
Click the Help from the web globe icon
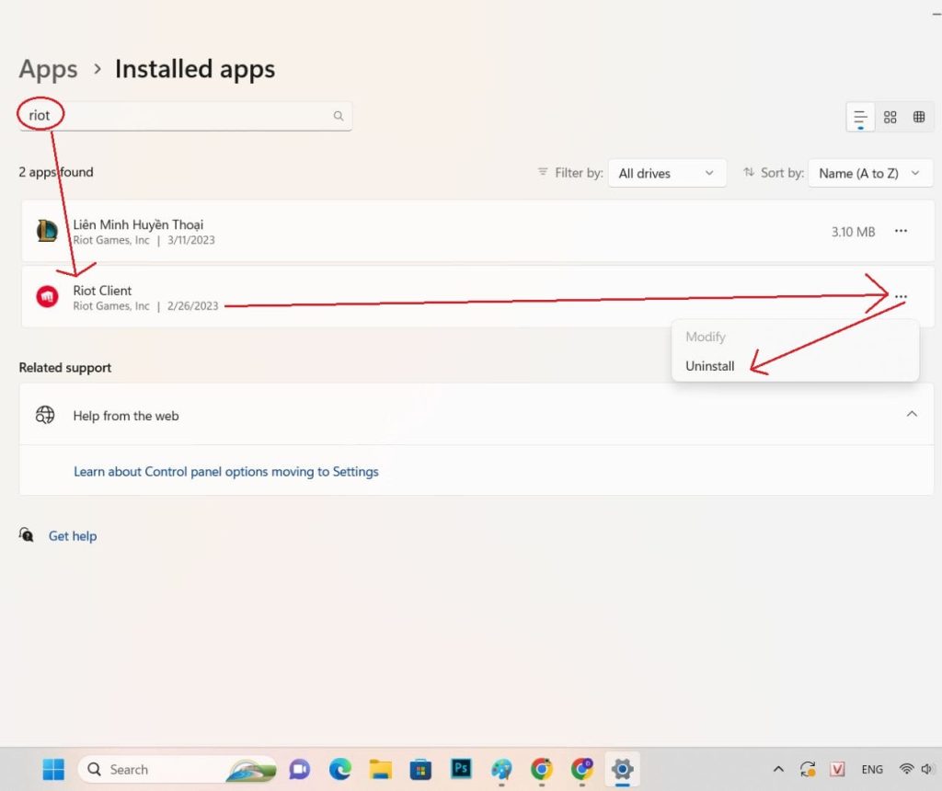coord(45,415)
